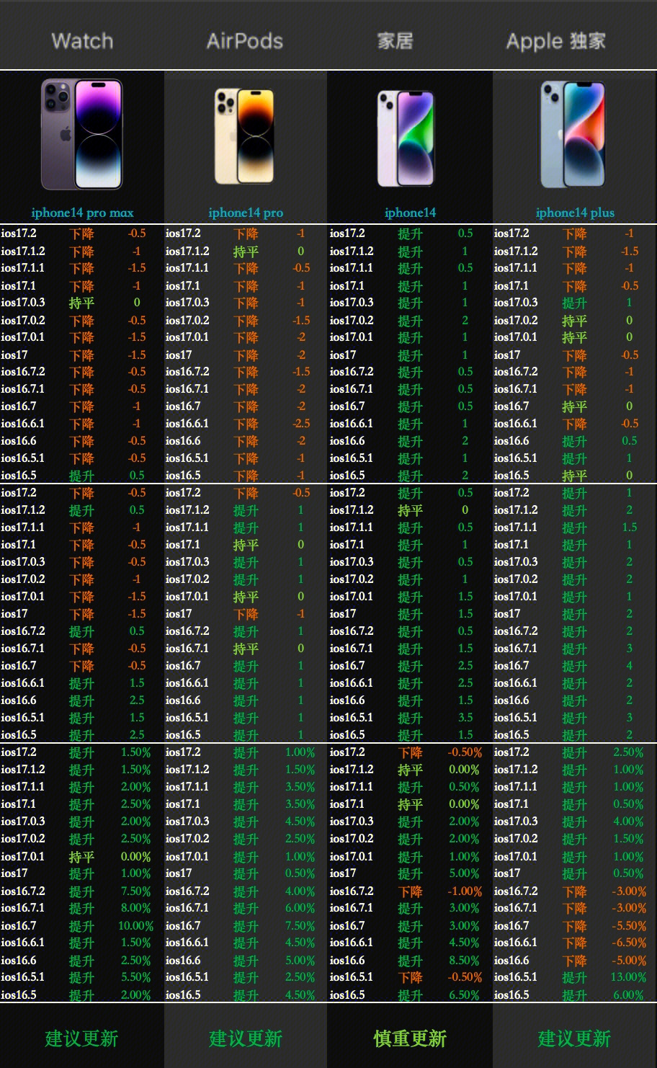Select the 13.00% value for iphone14 plus
Image resolution: width=657 pixels, height=1068 pixels.
tap(629, 977)
